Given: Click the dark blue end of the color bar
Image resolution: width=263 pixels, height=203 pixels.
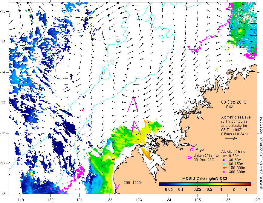Looking at the screenshot, I should [161, 184].
